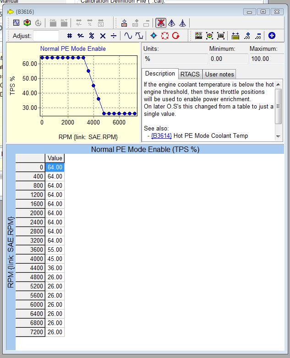Maximize the data grid view icon
The width and height of the screenshot is (290, 358).
tap(221, 36)
